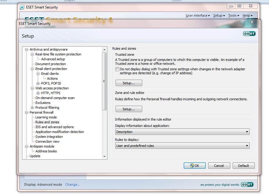The height and width of the screenshot is (196, 269).
Task: Select Rules and zones tree item
Action: click(x=47, y=122)
